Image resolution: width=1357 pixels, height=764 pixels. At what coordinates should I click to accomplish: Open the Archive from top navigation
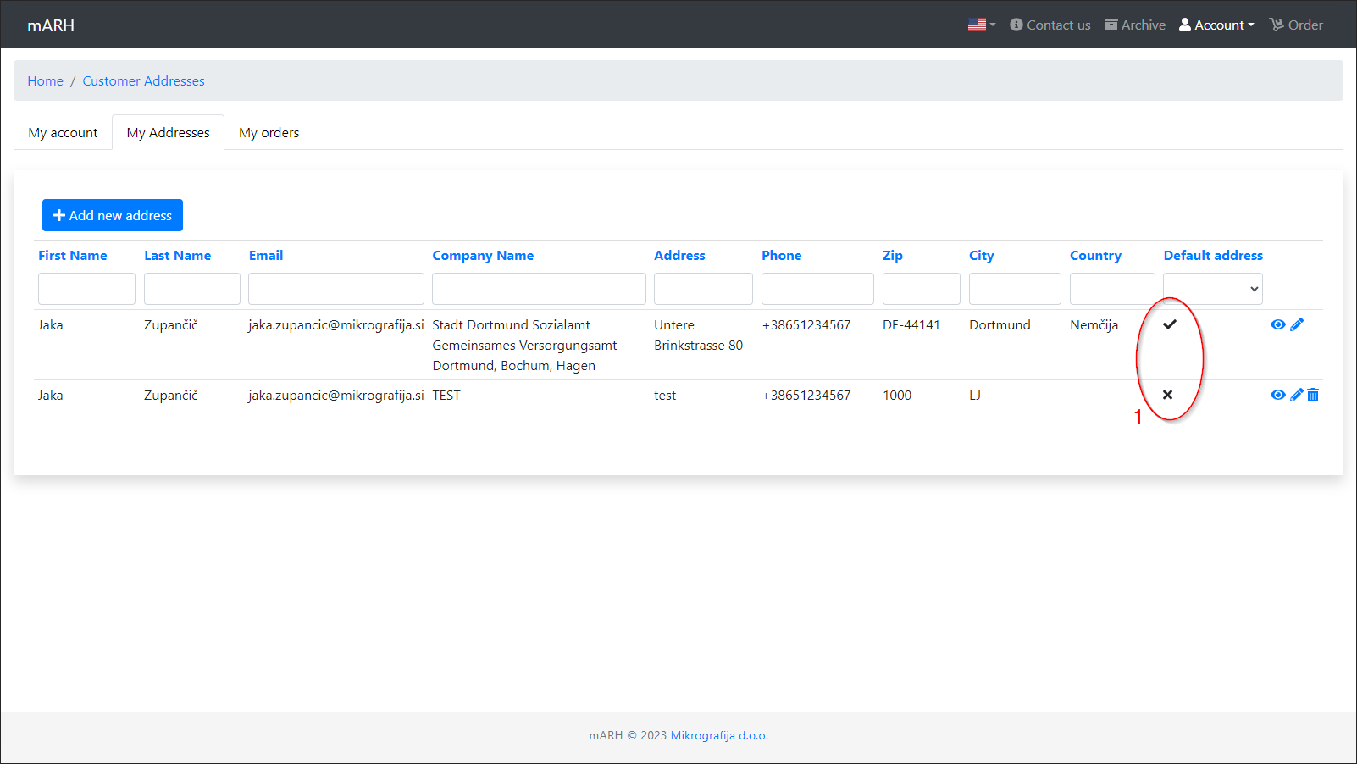(1135, 25)
